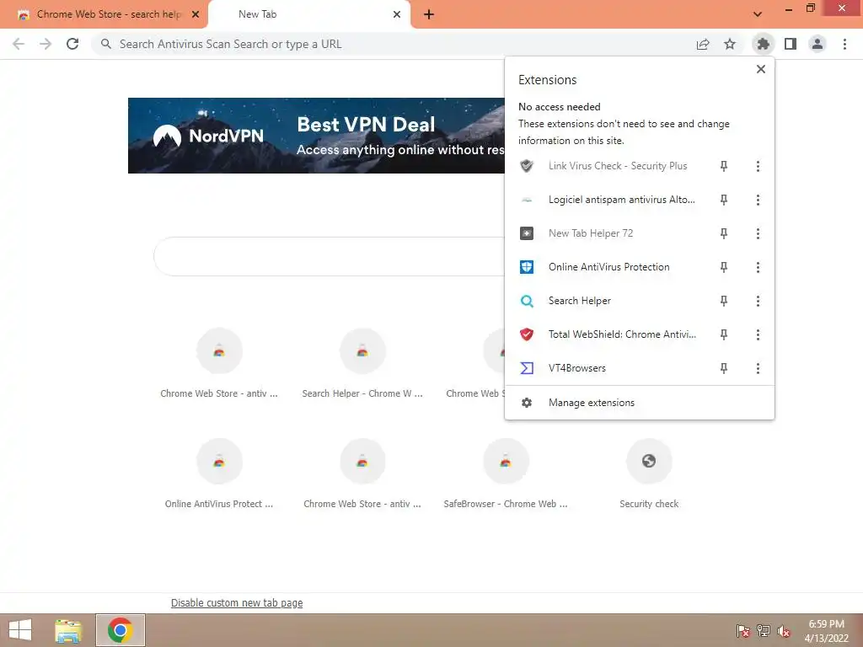The width and height of the screenshot is (863, 647).
Task: Open the tab search dropdown chevron
Action: [x=758, y=14]
